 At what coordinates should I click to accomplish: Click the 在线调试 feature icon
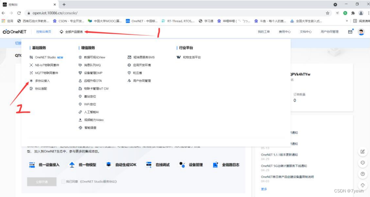[149, 165]
